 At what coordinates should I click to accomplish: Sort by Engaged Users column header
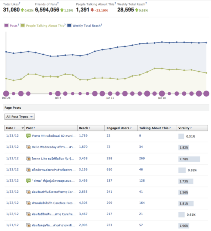tap(121, 128)
